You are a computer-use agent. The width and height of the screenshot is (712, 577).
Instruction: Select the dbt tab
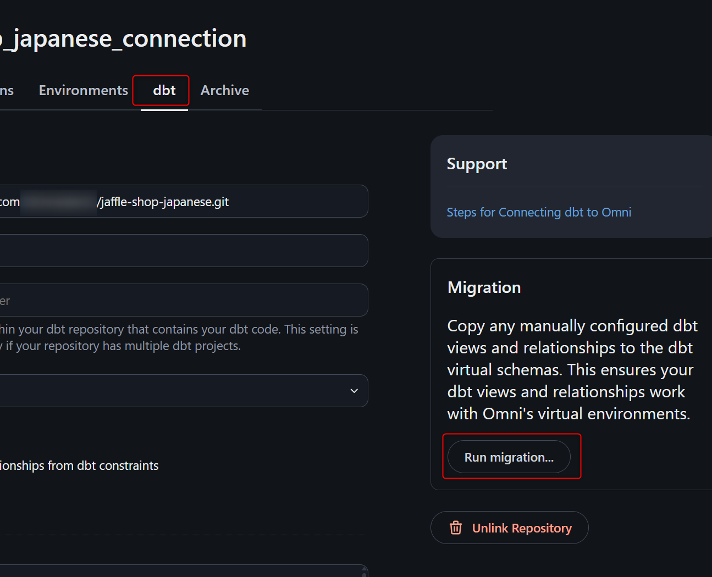click(x=164, y=91)
